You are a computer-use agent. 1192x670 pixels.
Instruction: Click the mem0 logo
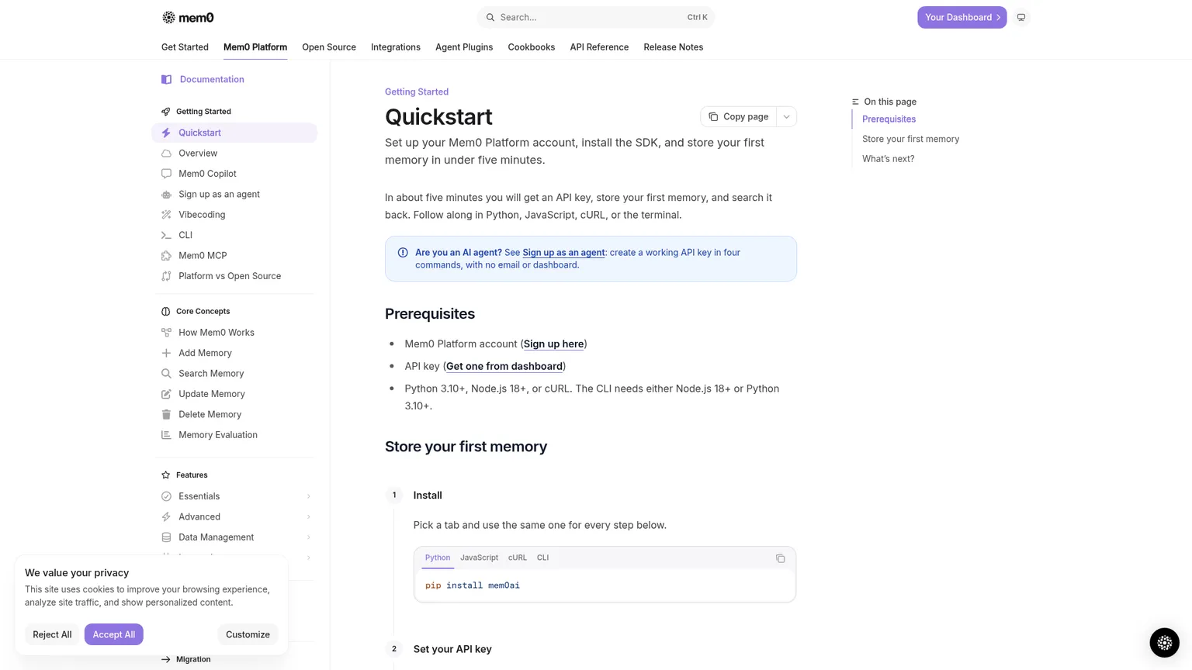[188, 17]
